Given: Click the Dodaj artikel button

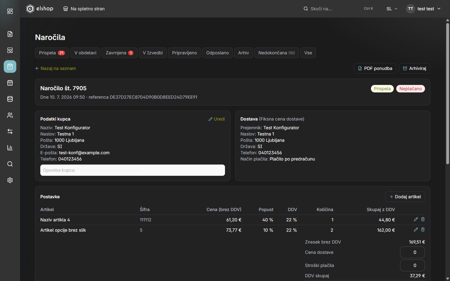Looking at the screenshot, I should pyautogui.click(x=405, y=197).
